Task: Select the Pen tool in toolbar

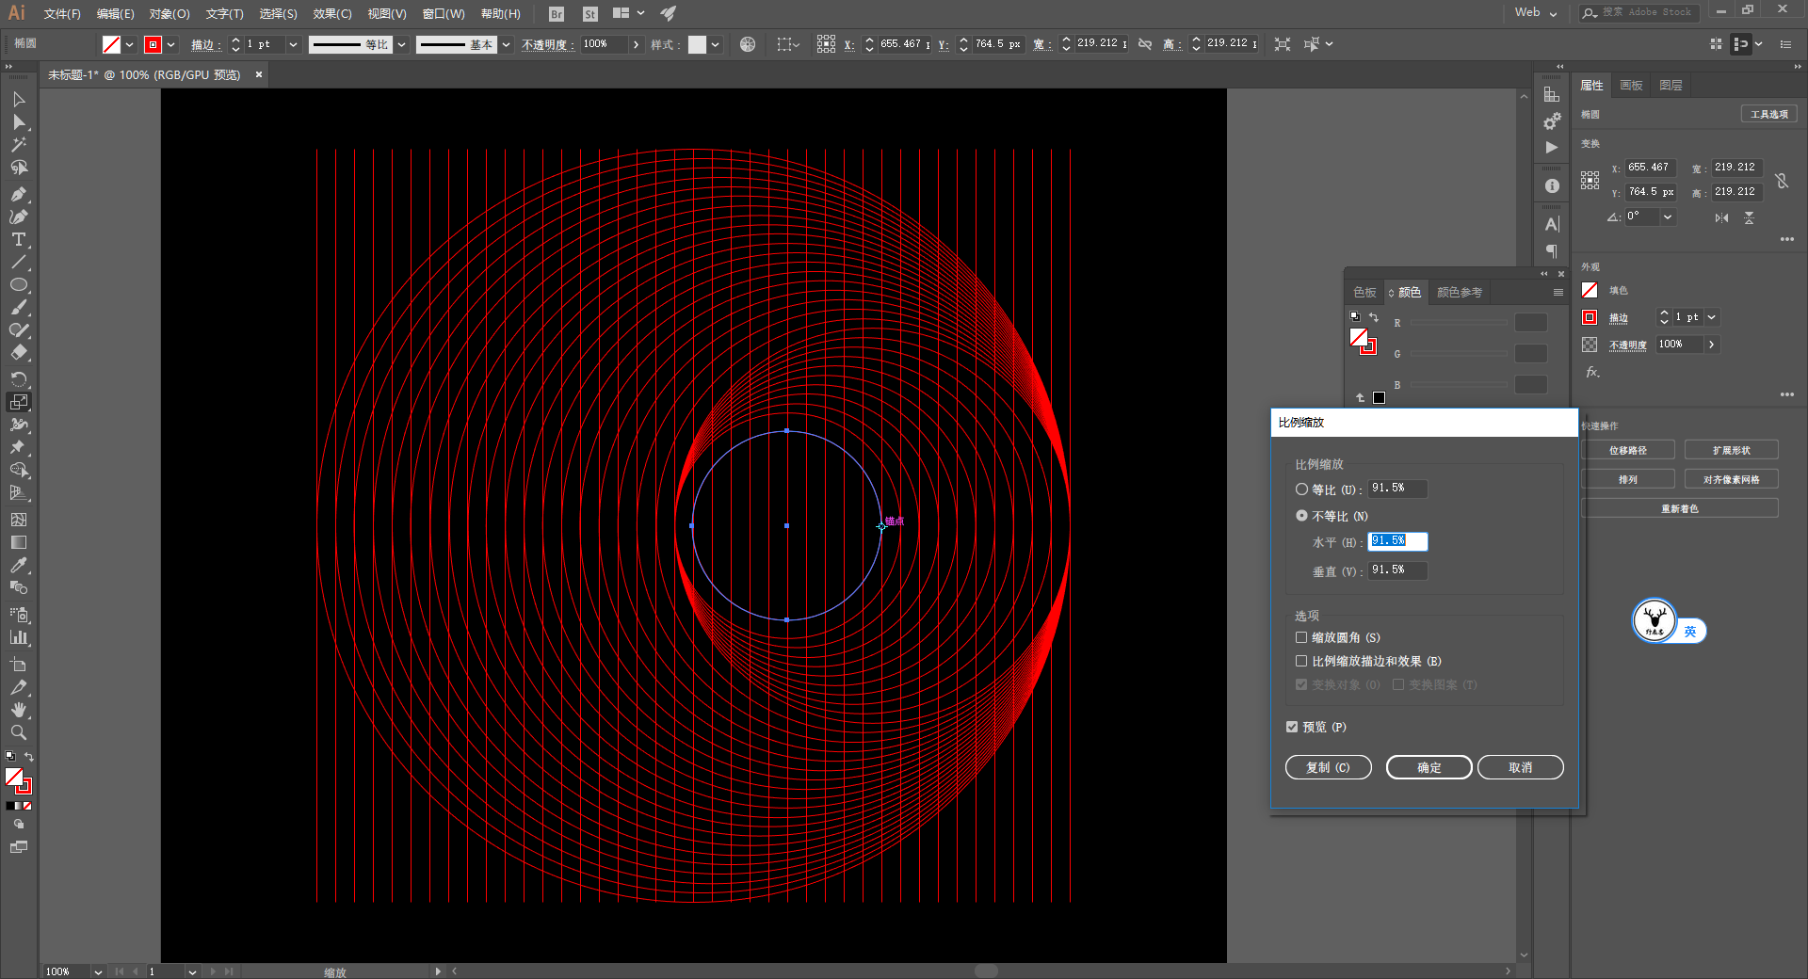Action: tap(18, 194)
